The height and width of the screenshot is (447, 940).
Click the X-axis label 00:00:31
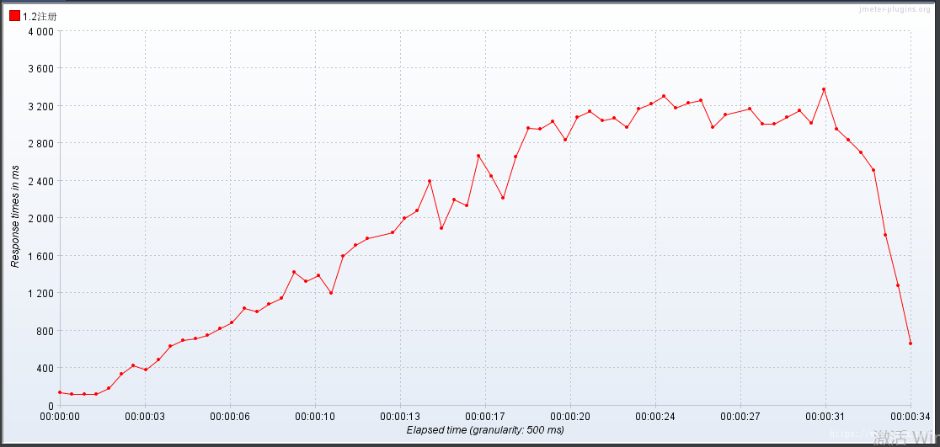click(x=826, y=417)
